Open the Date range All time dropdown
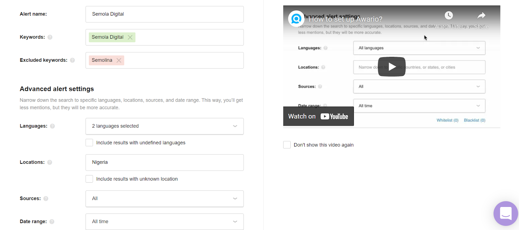 pyautogui.click(x=164, y=222)
